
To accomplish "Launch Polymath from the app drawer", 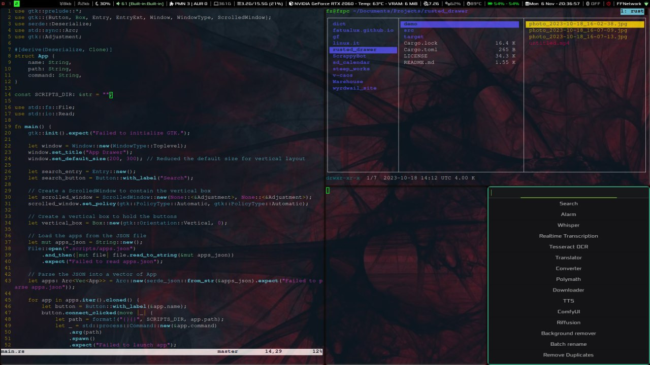I will pyautogui.click(x=568, y=279).
